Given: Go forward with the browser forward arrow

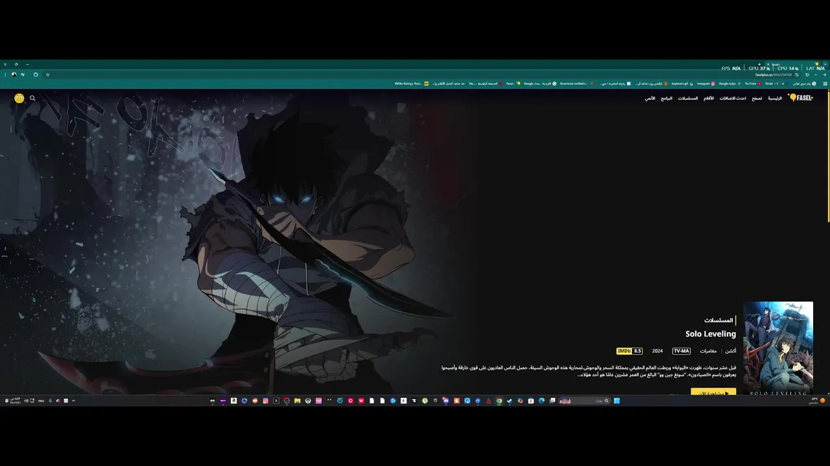Looking at the screenshot, I should point(816,74).
